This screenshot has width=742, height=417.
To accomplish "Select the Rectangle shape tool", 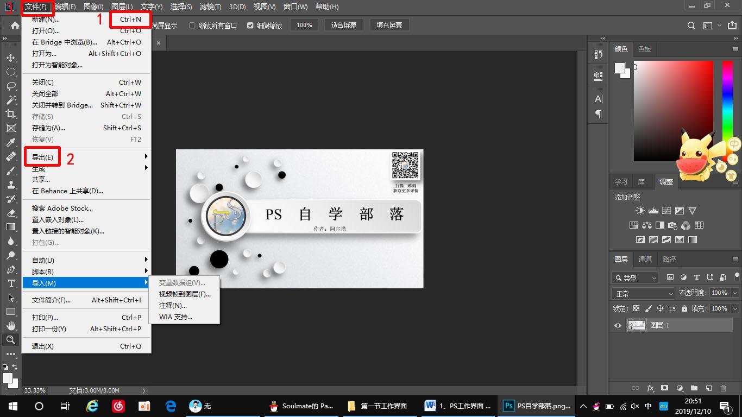I will 10,312.
